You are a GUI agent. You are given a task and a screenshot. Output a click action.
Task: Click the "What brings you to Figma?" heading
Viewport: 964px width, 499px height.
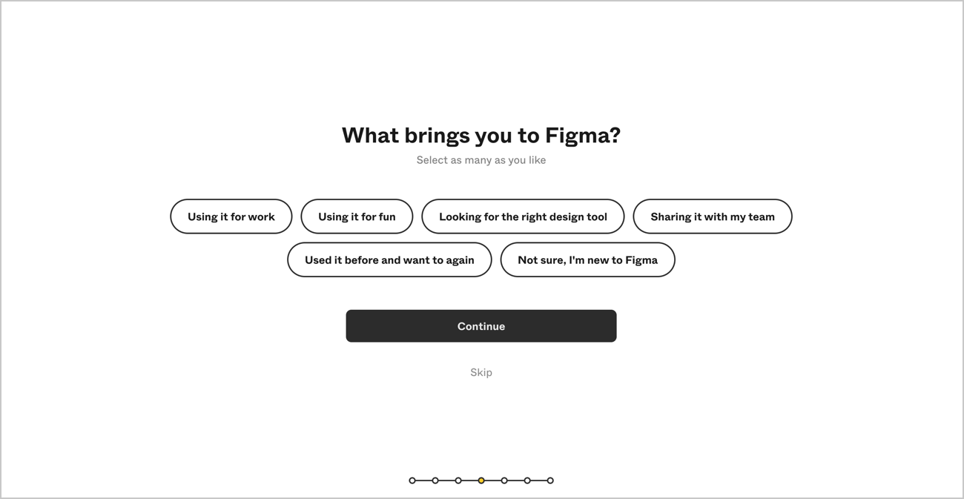(481, 135)
